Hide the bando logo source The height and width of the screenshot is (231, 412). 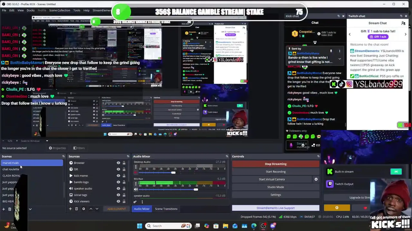click(118, 182)
